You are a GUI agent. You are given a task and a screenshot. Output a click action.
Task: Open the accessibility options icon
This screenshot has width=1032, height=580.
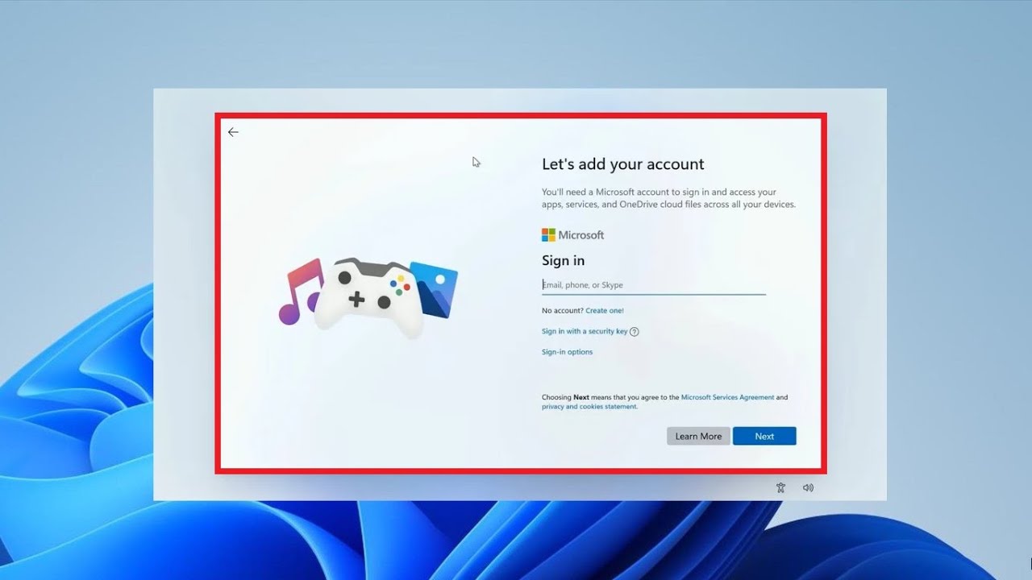(x=780, y=487)
